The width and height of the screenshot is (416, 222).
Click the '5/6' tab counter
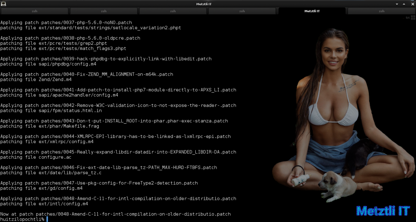tap(408, 18)
